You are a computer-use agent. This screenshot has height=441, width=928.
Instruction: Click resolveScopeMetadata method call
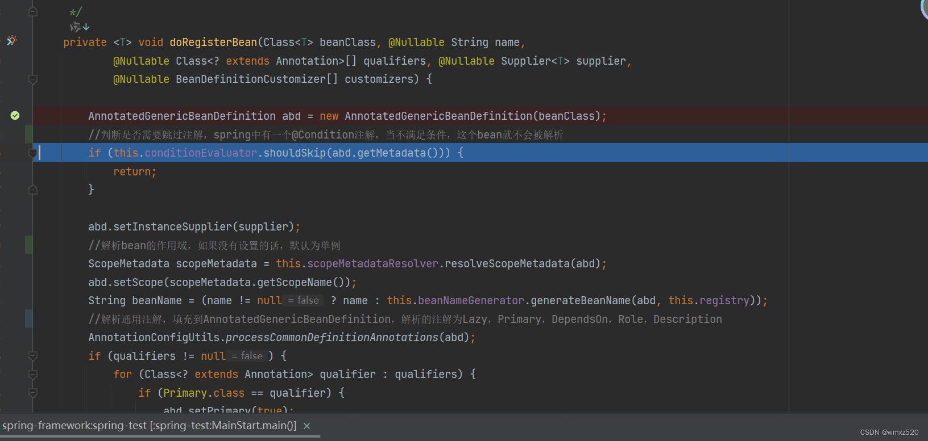tap(507, 264)
